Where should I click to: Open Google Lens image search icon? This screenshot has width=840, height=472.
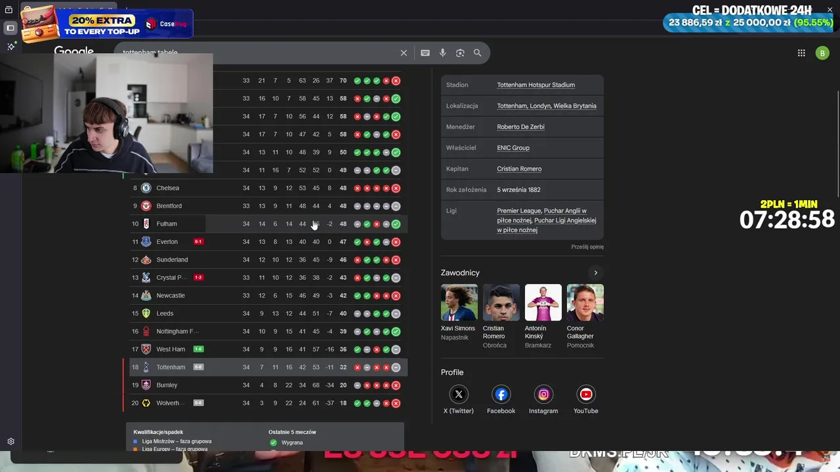(x=460, y=53)
